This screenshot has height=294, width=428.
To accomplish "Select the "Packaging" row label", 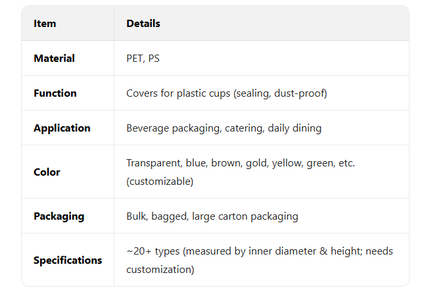I will click(59, 216).
